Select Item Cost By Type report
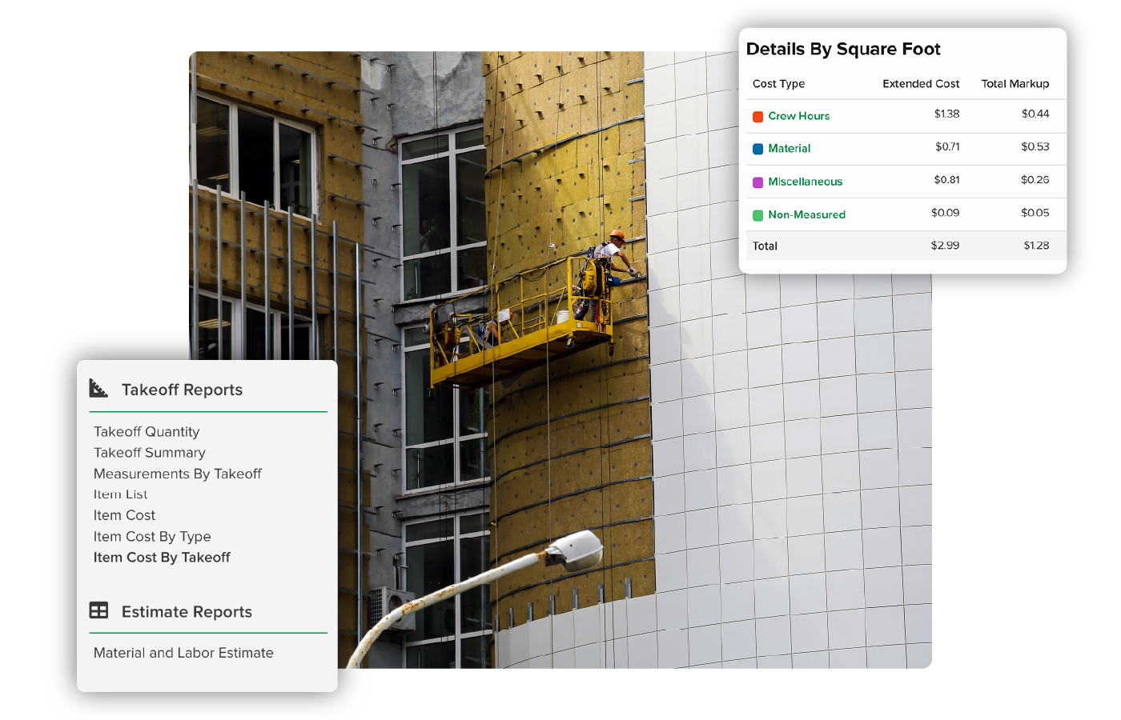 [152, 537]
